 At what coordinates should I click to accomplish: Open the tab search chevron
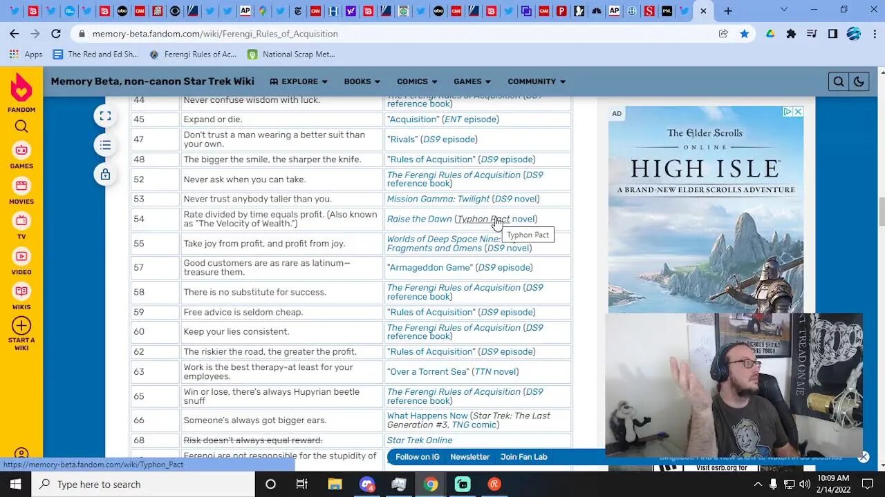click(783, 10)
